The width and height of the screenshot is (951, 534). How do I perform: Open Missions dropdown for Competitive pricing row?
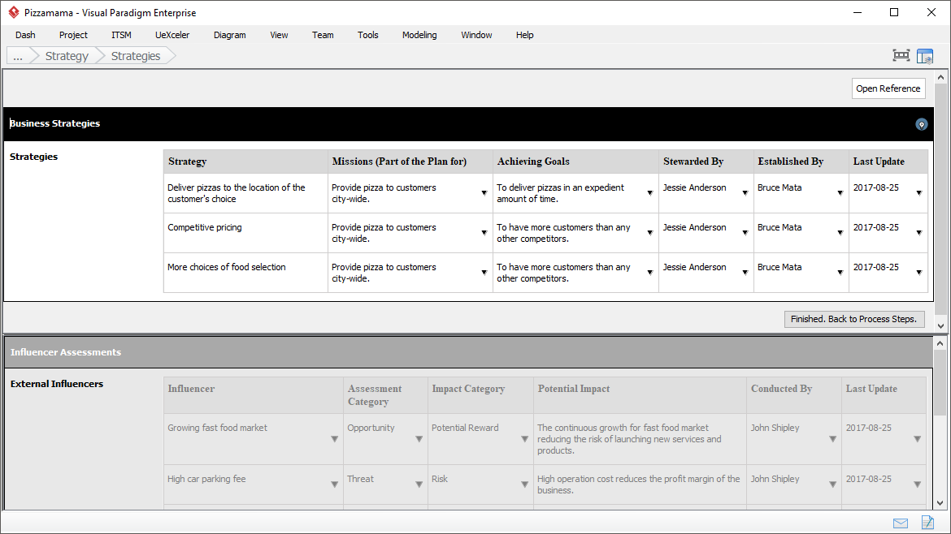click(484, 233)
